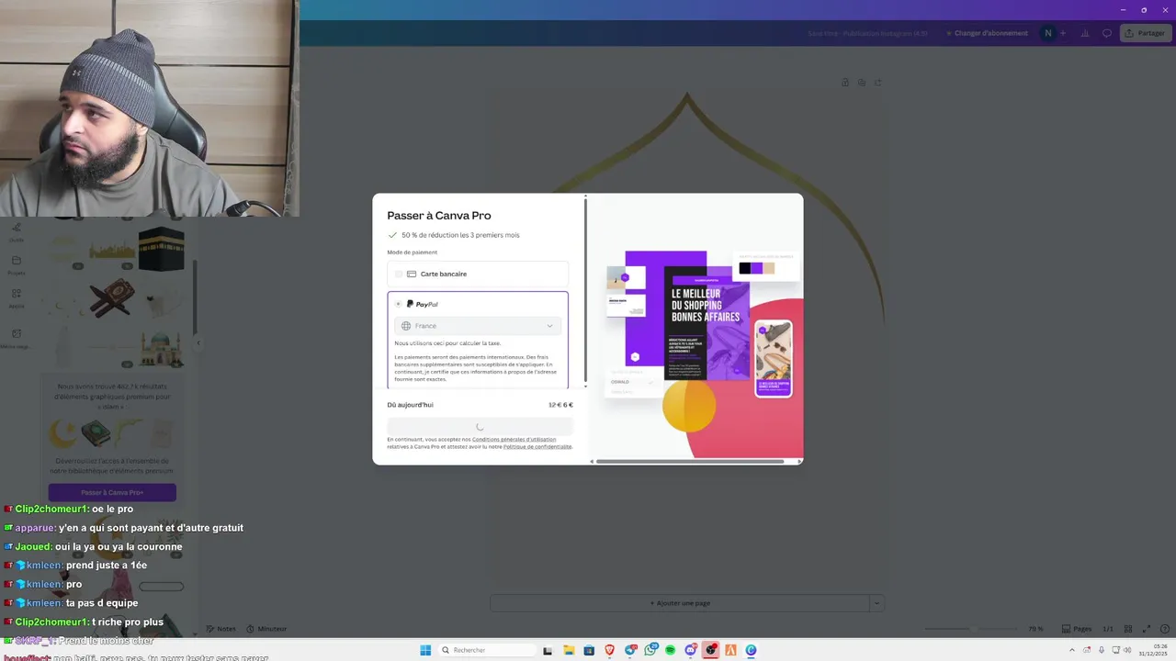Select the Carte bancaire payment option

(478, 274)
